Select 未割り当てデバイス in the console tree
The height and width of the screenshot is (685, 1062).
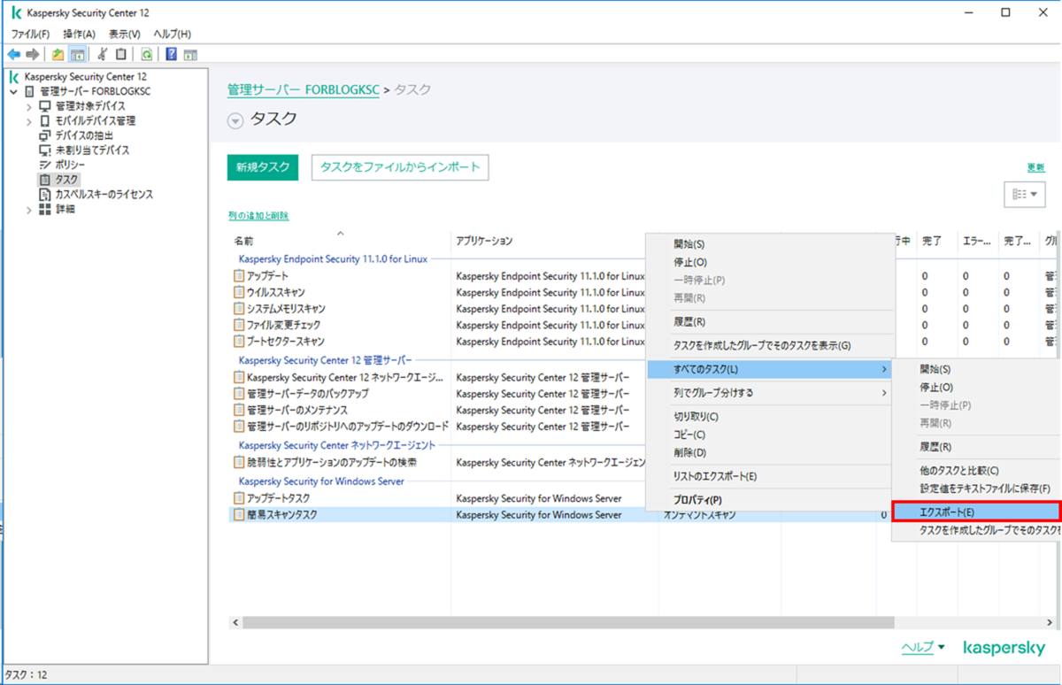coord(92,150)
